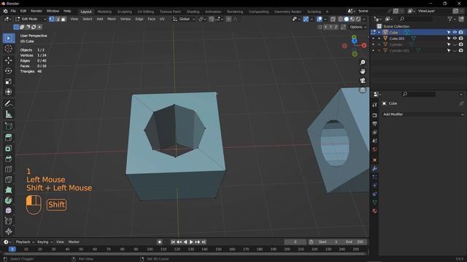
Task: Open the viewport overlays dropdown arrow
Action: click(x=325, y=19)
